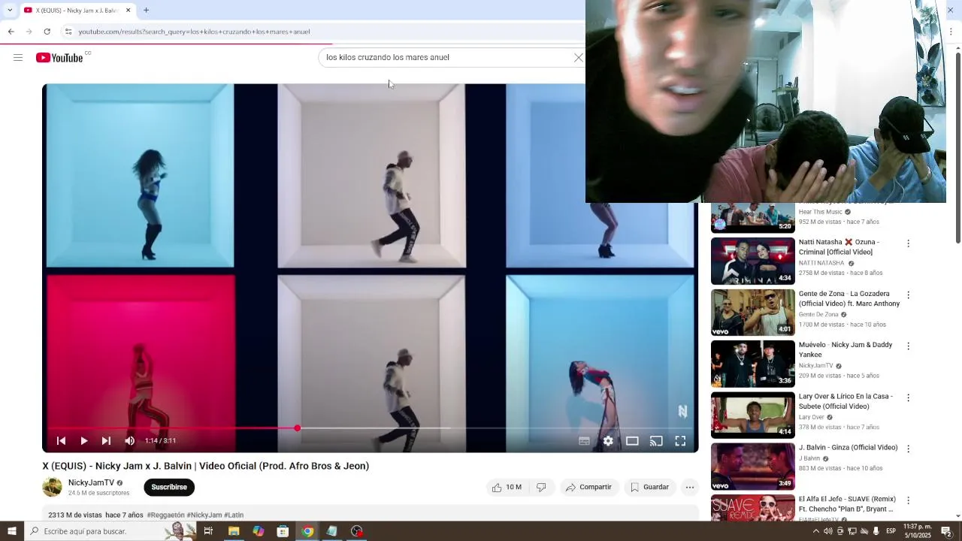Enter fullscreen video mode
962x541 pixels.
point(680,441)
